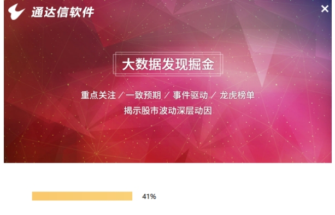The width and height of the screenshot is (335, 215).
Task: Click the 件 character ending the brand name
Action: click(88, 12)
